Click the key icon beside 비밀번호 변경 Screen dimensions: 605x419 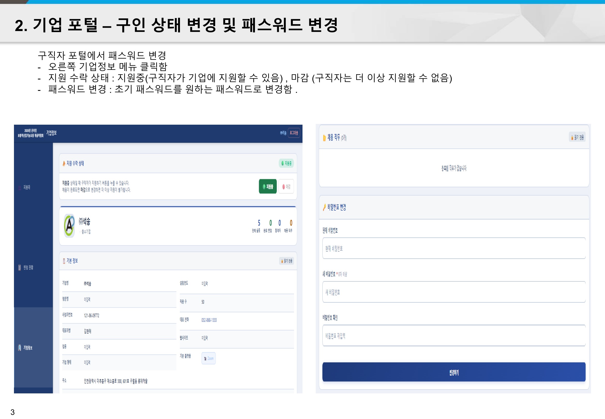(x=324, y=207)
